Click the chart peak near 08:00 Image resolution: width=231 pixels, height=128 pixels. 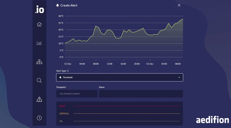pyautogui.click(x=96, y=26)
